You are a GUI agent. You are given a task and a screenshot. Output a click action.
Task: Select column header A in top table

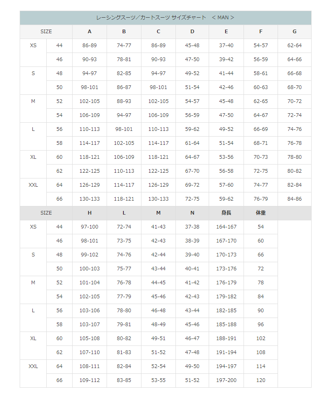tap(89, 32)
